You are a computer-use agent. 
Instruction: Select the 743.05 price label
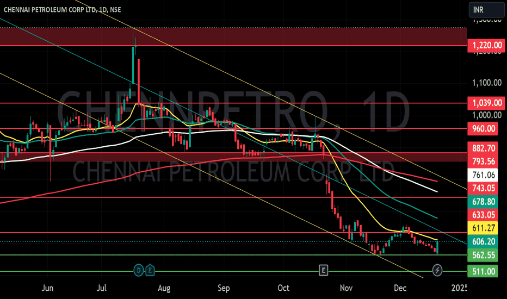[484, 188]
